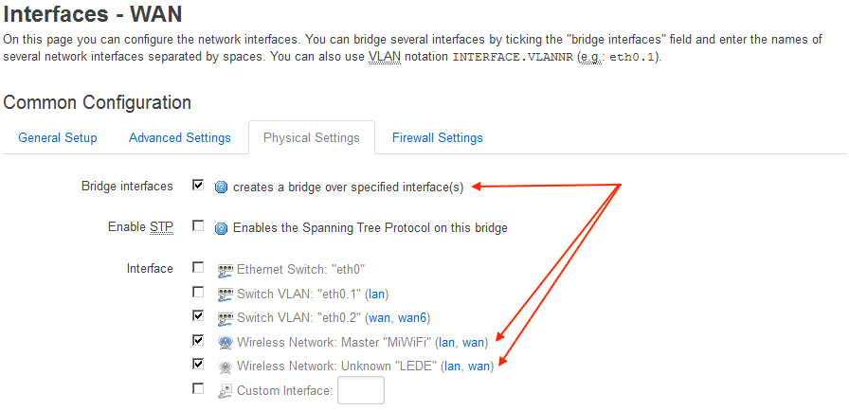Image resolution: width=849 pixels, height=411 pixels.
Task: Click the Custom Interface text field
Action: [x=361, y=390]
